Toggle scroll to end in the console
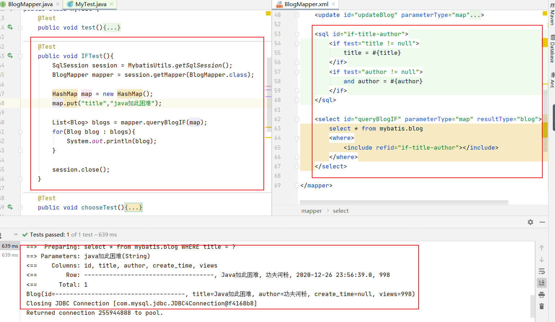555x322 pixels. [541, 283]
